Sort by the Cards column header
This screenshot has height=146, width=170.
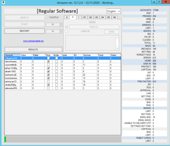[x=67, y=55]
